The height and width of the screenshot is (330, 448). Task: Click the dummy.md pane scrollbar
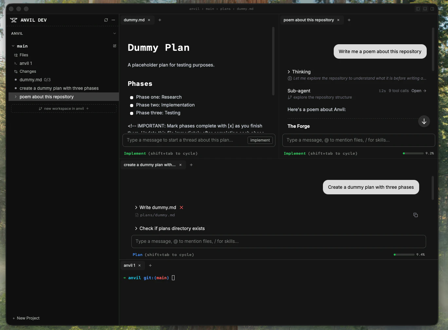pyautogui.click(x=273, y=61)
